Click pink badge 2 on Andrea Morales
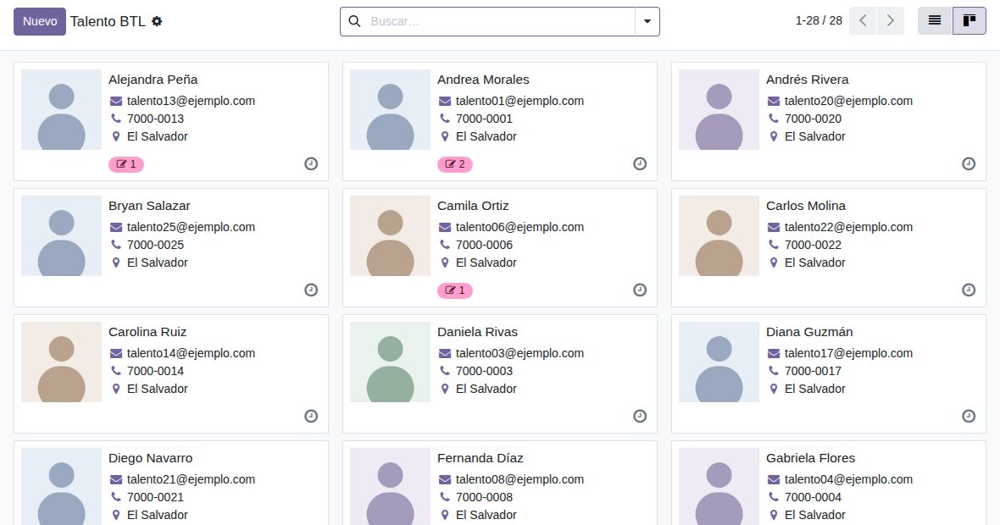The image size is (1000, 525). point(455,164)
